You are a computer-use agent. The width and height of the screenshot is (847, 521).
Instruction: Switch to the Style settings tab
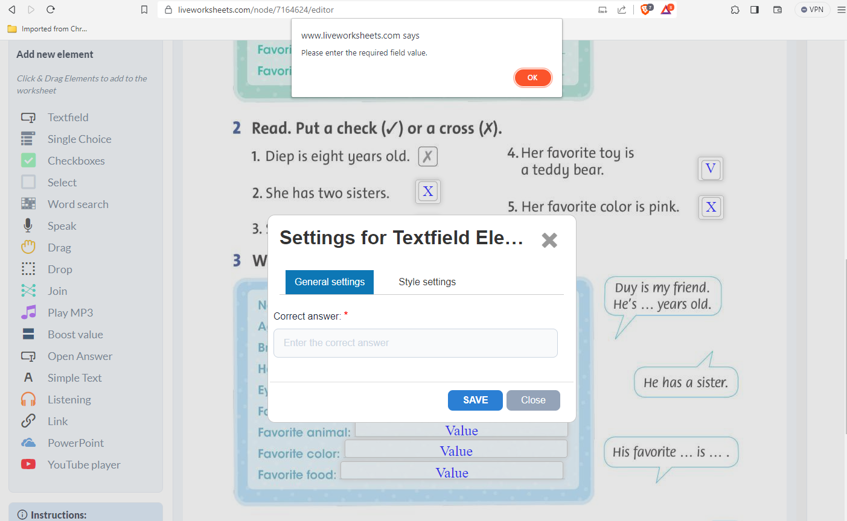point(427,282)
